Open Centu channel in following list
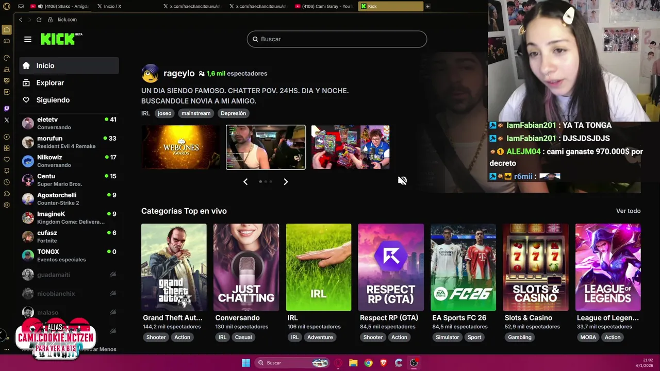The image size is (660, 371). (x=69, y=180)
